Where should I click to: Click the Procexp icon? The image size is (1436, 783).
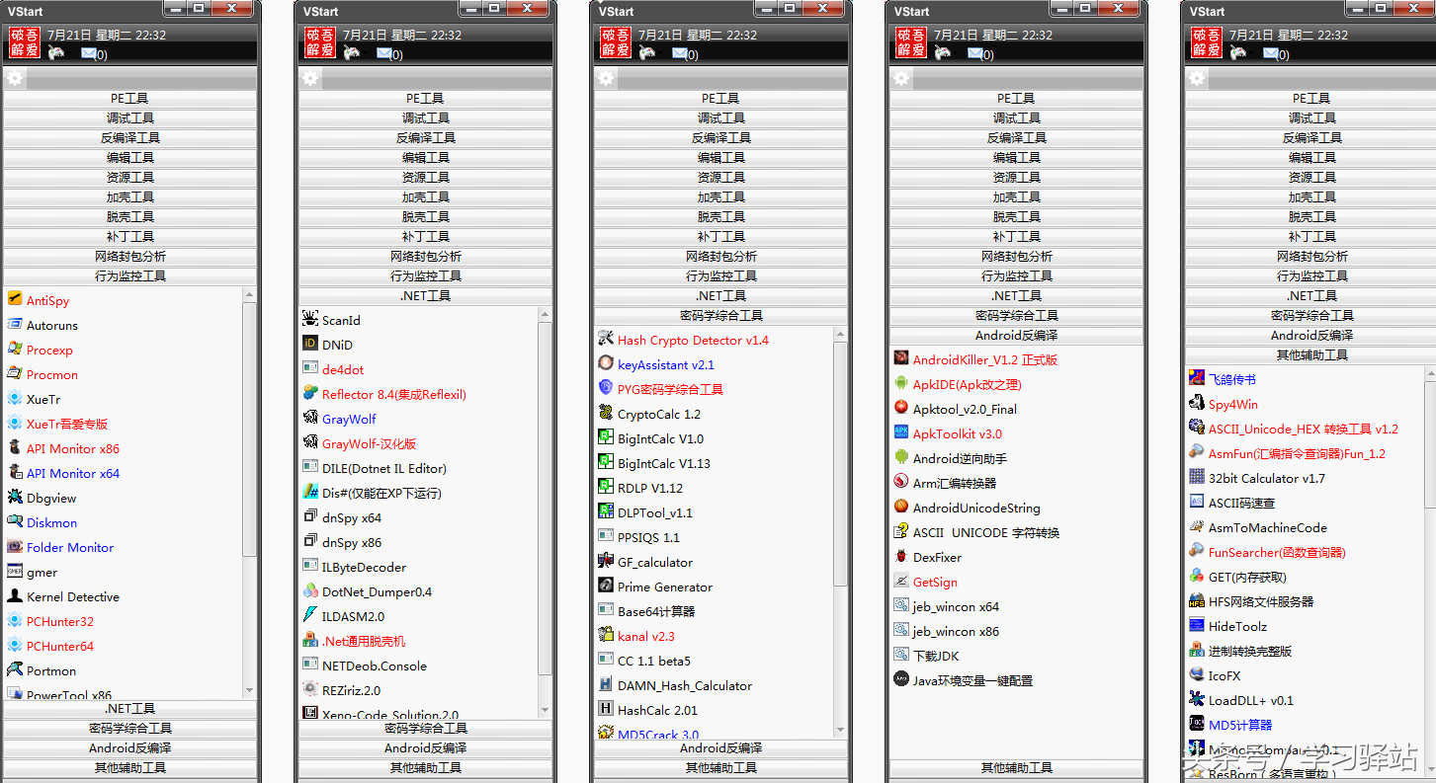[15, 350]
